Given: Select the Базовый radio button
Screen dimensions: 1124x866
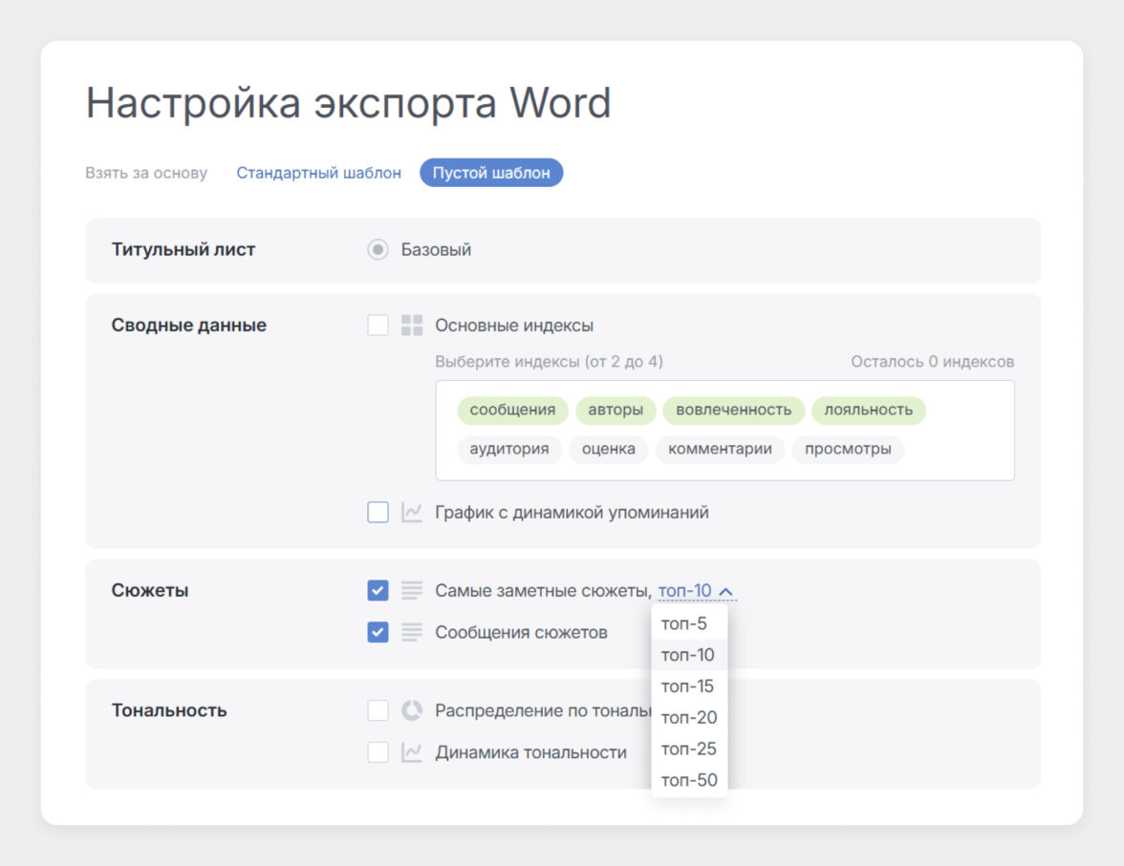Looking at the screenshot, I should pos(378,250).
